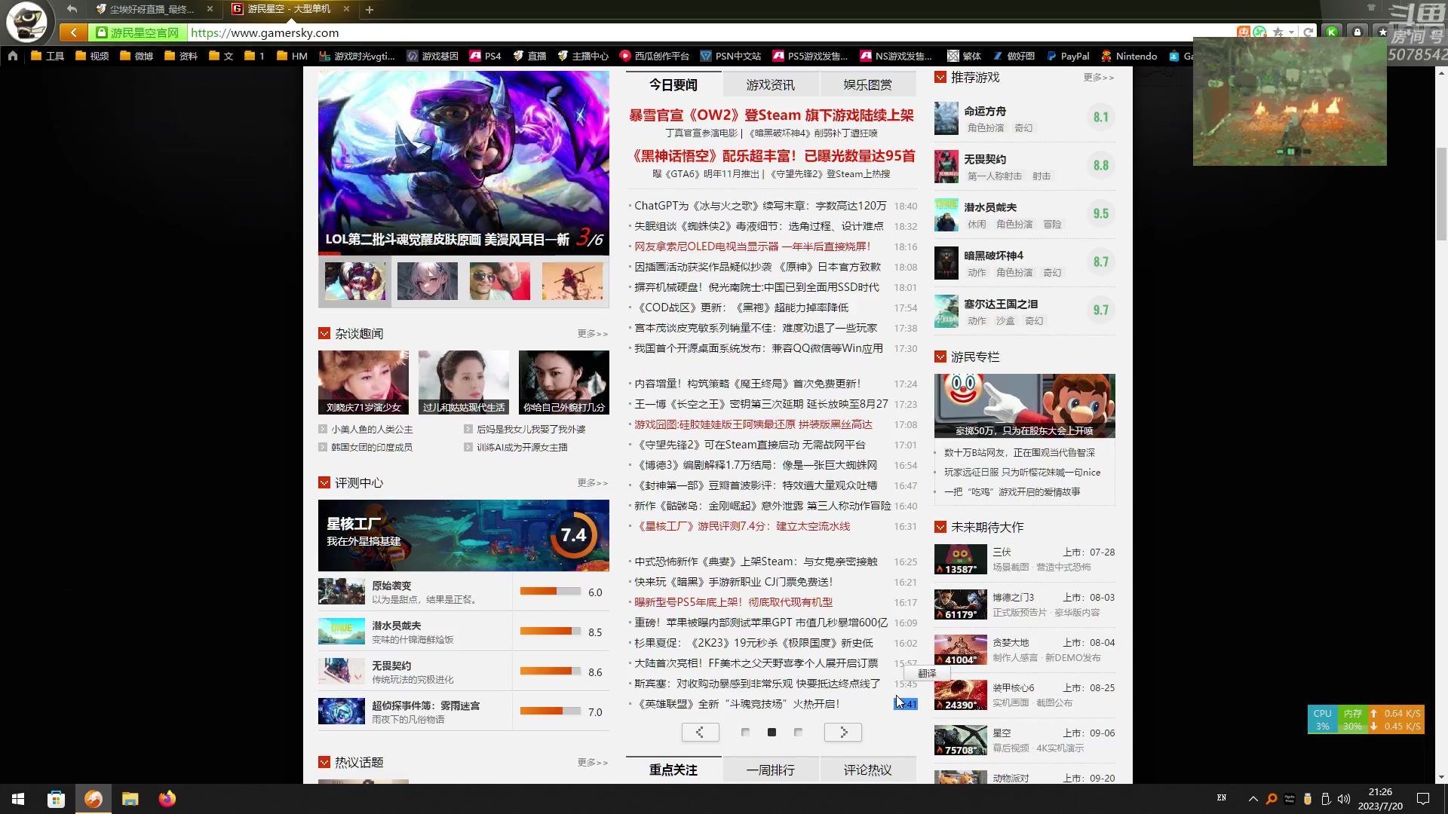Open the 更多 link beside 杂谈趣闻
1448x814 pixels.
click(592, 333)
